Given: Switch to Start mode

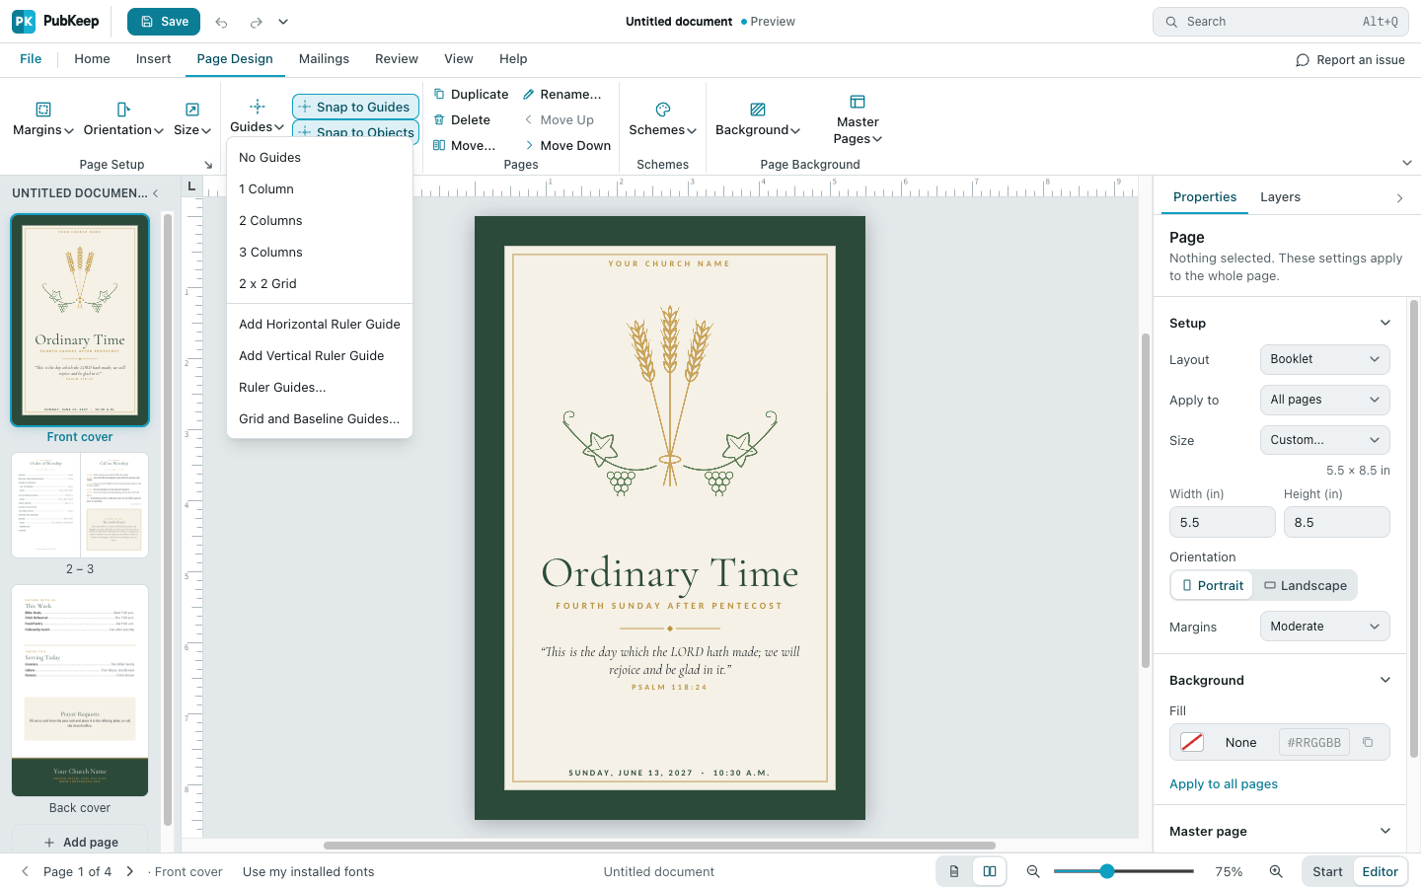Looking at the screenshot, I should click(1327, 872).
